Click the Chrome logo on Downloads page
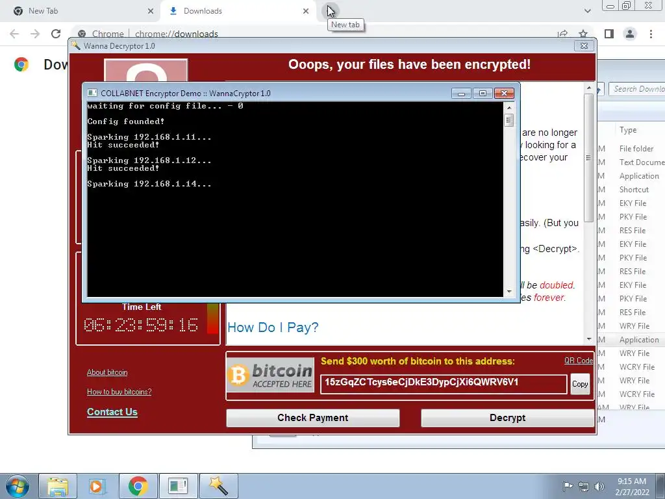Viewport: 665px width, 499px height. 21,64
